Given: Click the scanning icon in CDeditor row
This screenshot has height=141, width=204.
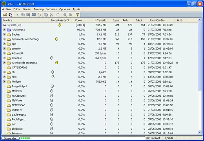Looking at the screenshot, I should coord(52,58).
